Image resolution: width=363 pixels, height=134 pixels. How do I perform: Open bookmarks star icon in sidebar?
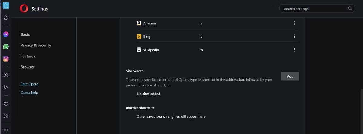point(6,18)
